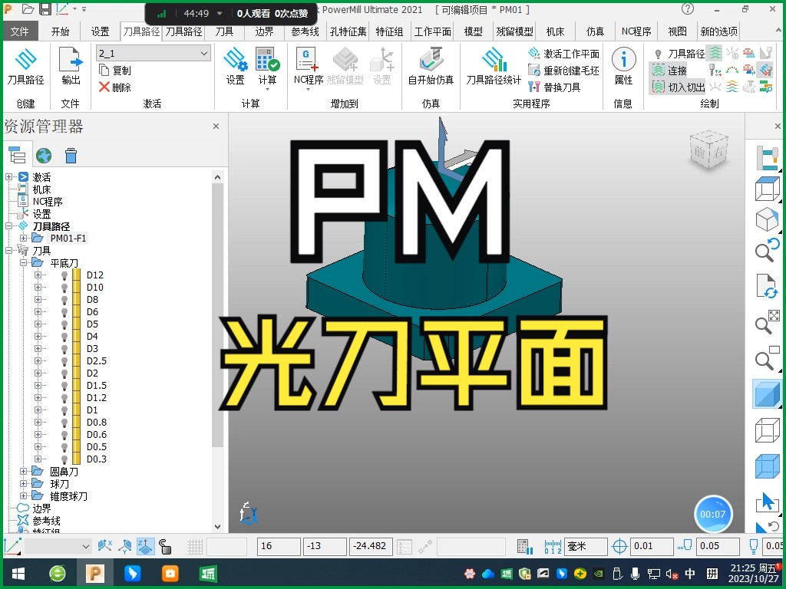Click the zoom-to-fit magnifier icon

tap(767, 322)
